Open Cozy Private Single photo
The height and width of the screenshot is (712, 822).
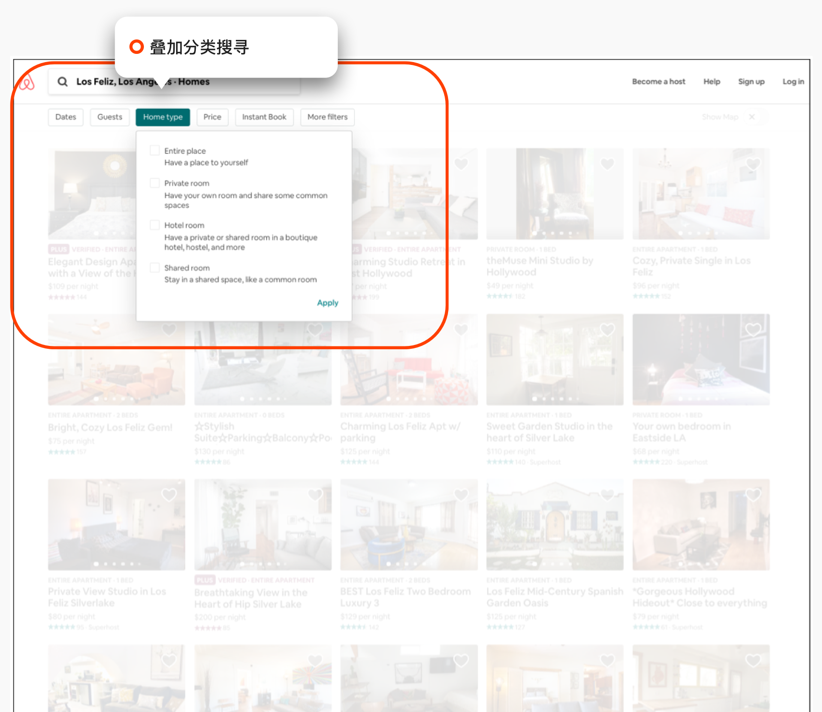[701, 193]
